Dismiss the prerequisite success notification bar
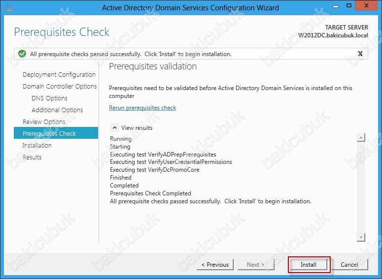Image resolution: width=382 pixels, height=279 pixels. (x=360, y=54)
